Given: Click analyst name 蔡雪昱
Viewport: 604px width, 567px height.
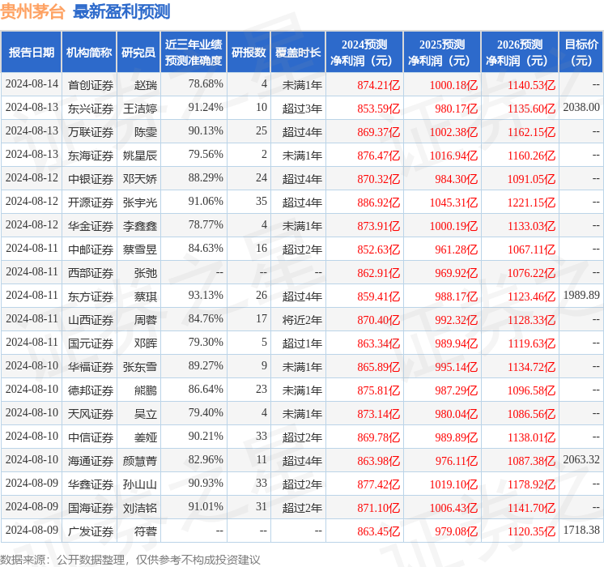Looking at the screenshot, I should point(140,249).
